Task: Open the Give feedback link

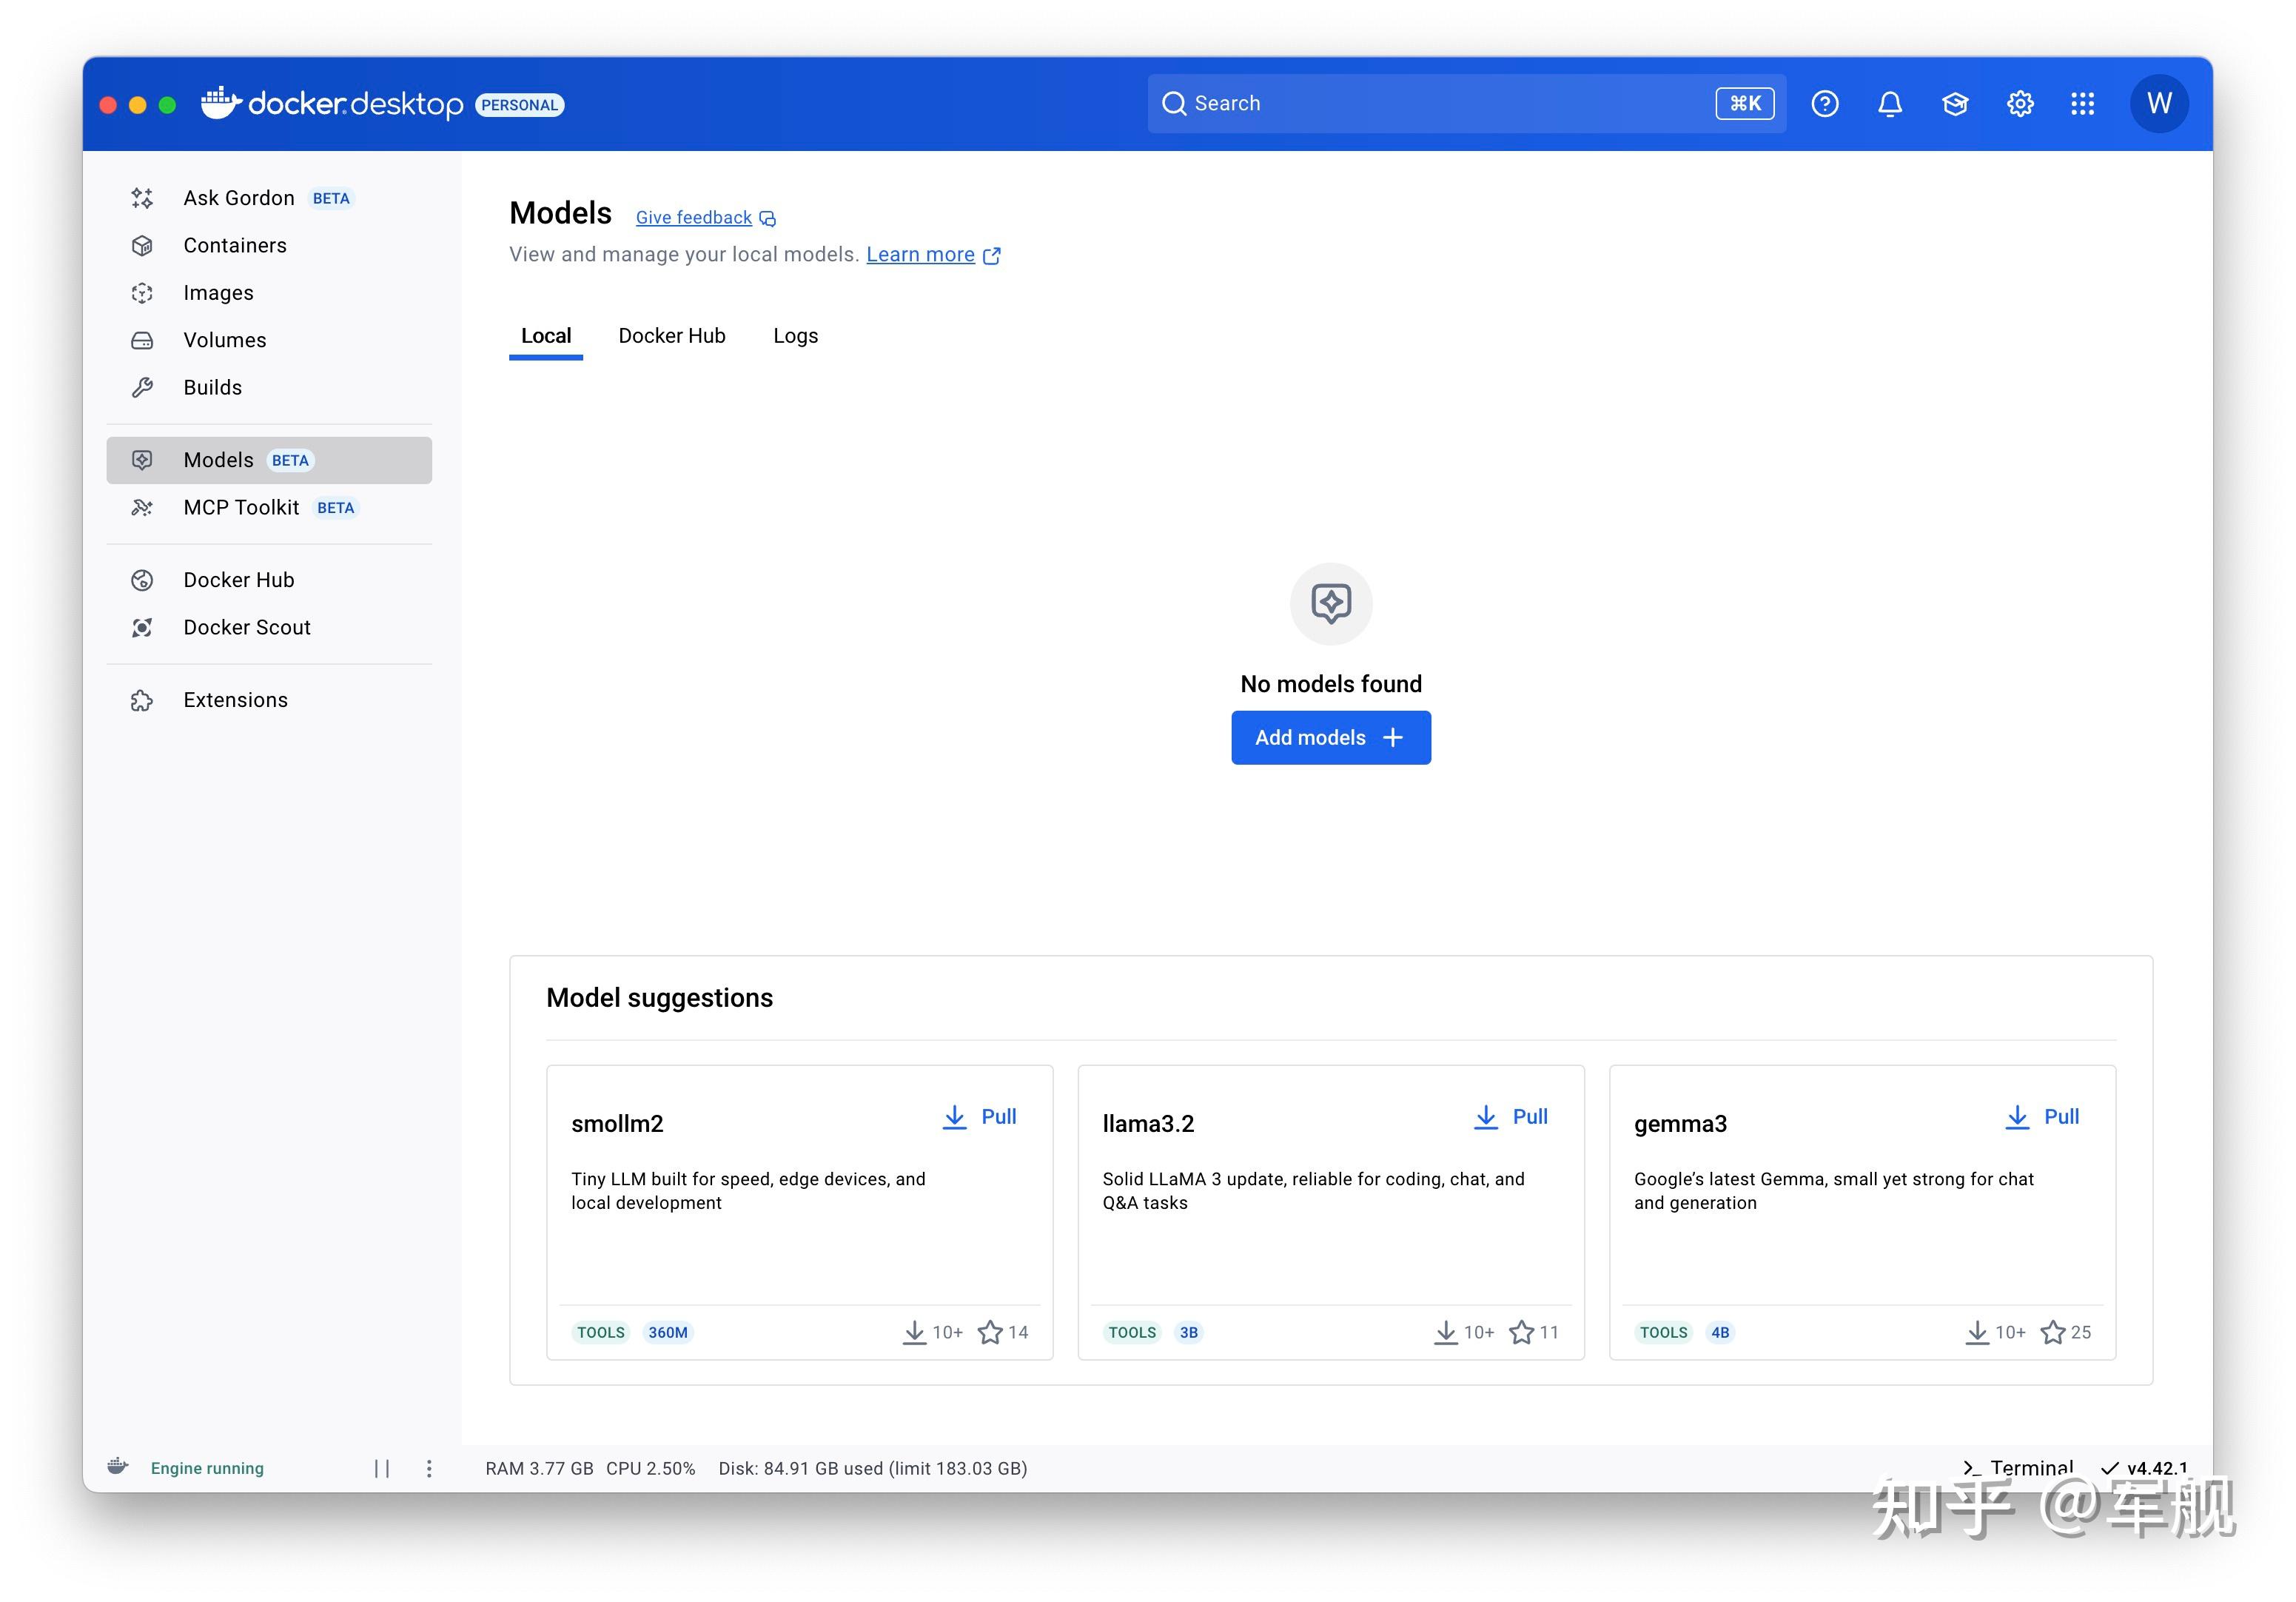Action: pyautogui.click(x=694, y=217)
